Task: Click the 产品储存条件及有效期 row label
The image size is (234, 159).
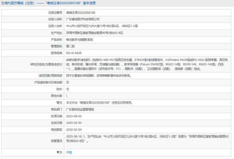Action: [48, 82]
